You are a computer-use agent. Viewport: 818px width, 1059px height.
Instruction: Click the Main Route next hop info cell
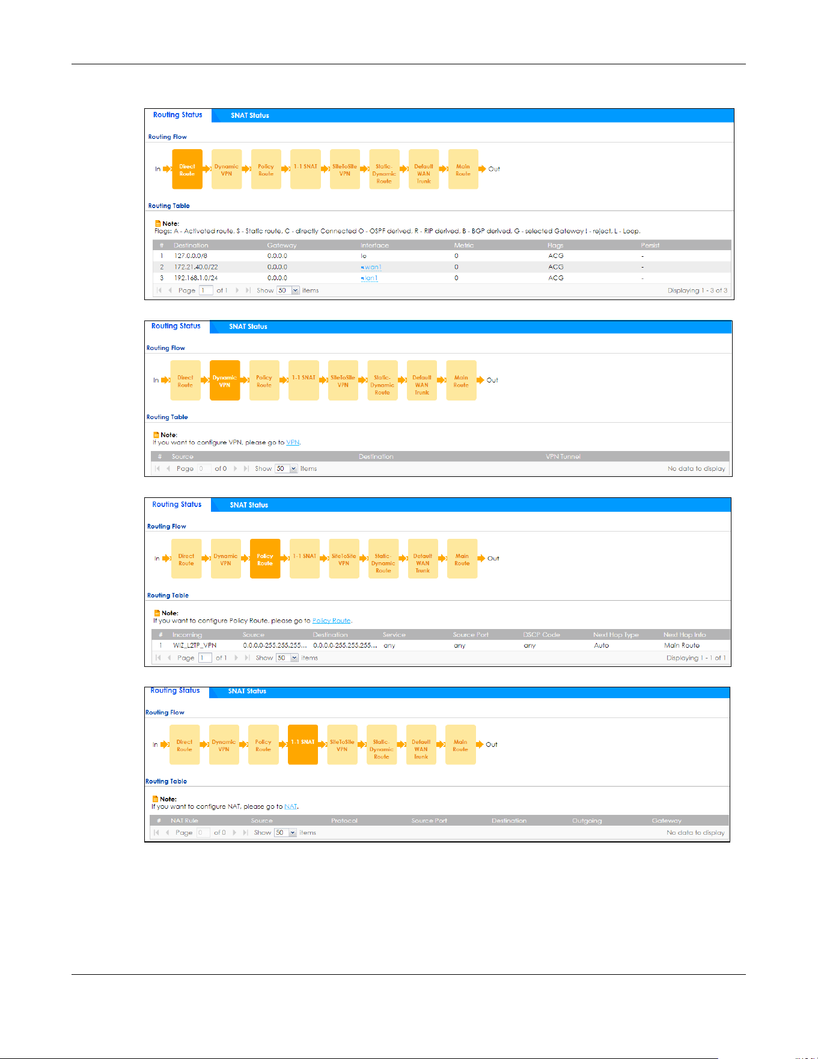point(682,646)
